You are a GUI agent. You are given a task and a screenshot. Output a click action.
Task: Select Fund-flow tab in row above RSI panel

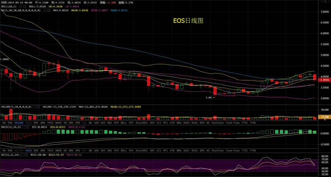[233, 151]
